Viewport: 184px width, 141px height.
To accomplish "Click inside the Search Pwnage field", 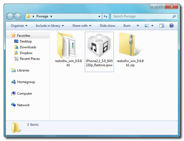I will [141, 17].
